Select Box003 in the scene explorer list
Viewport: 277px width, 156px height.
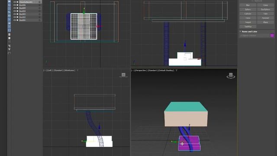[23, 14]
